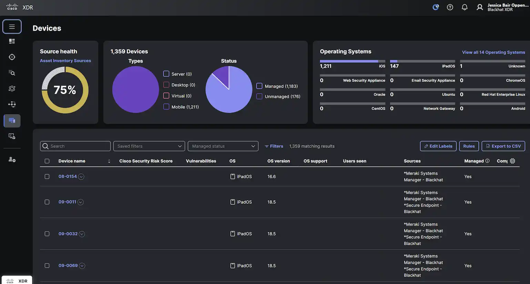Click the Filters menu item
Screen dimensions: 530x284
pos(274,146)
